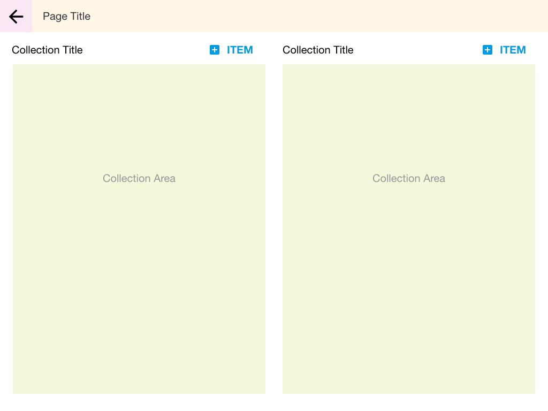
Task: Select the first Collection Title heading
Action: [47, 50]
